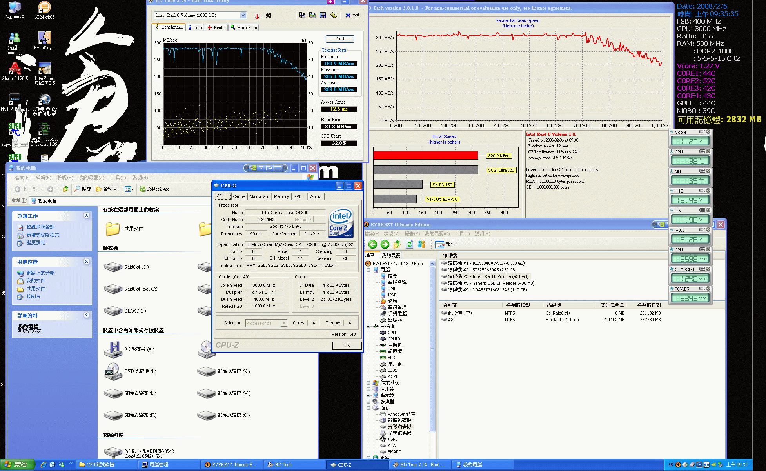Open the SPD tab in CPU-Z

[298, 196]
